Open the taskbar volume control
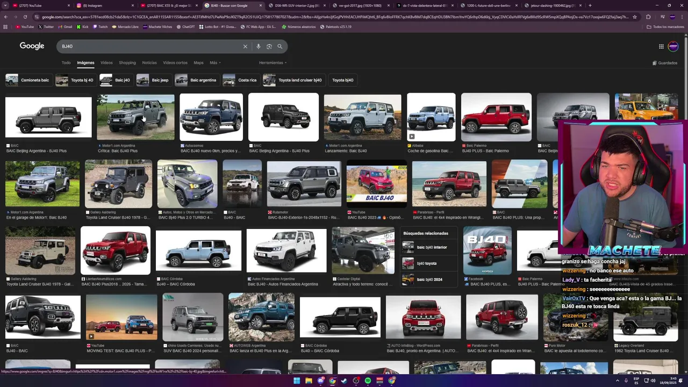Image resolution: width=688 pixels, height=387 pixels. coord(653,381)
